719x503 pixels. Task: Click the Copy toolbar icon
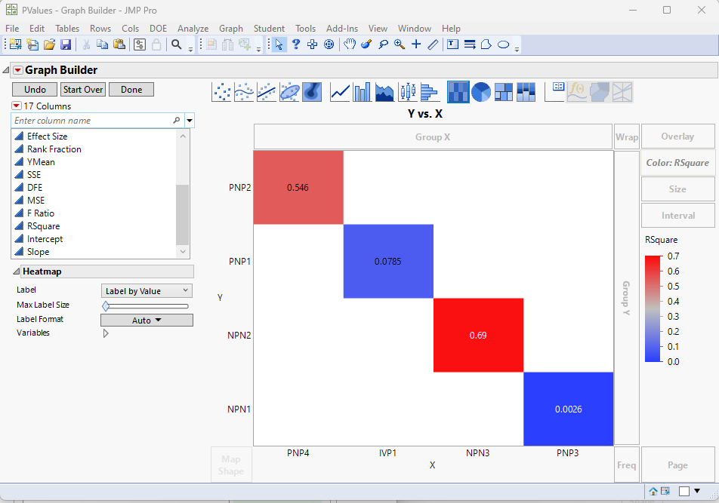pyautogui.click(x=102, y=44)
